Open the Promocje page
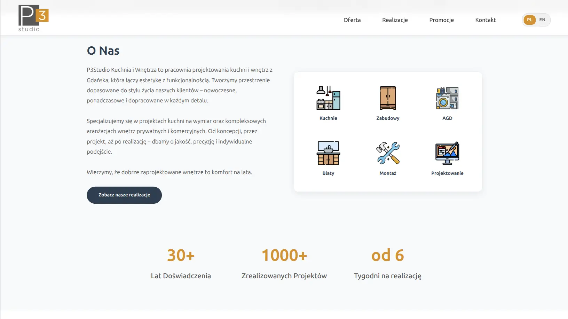The image size is (568, 319). (441, 20)
